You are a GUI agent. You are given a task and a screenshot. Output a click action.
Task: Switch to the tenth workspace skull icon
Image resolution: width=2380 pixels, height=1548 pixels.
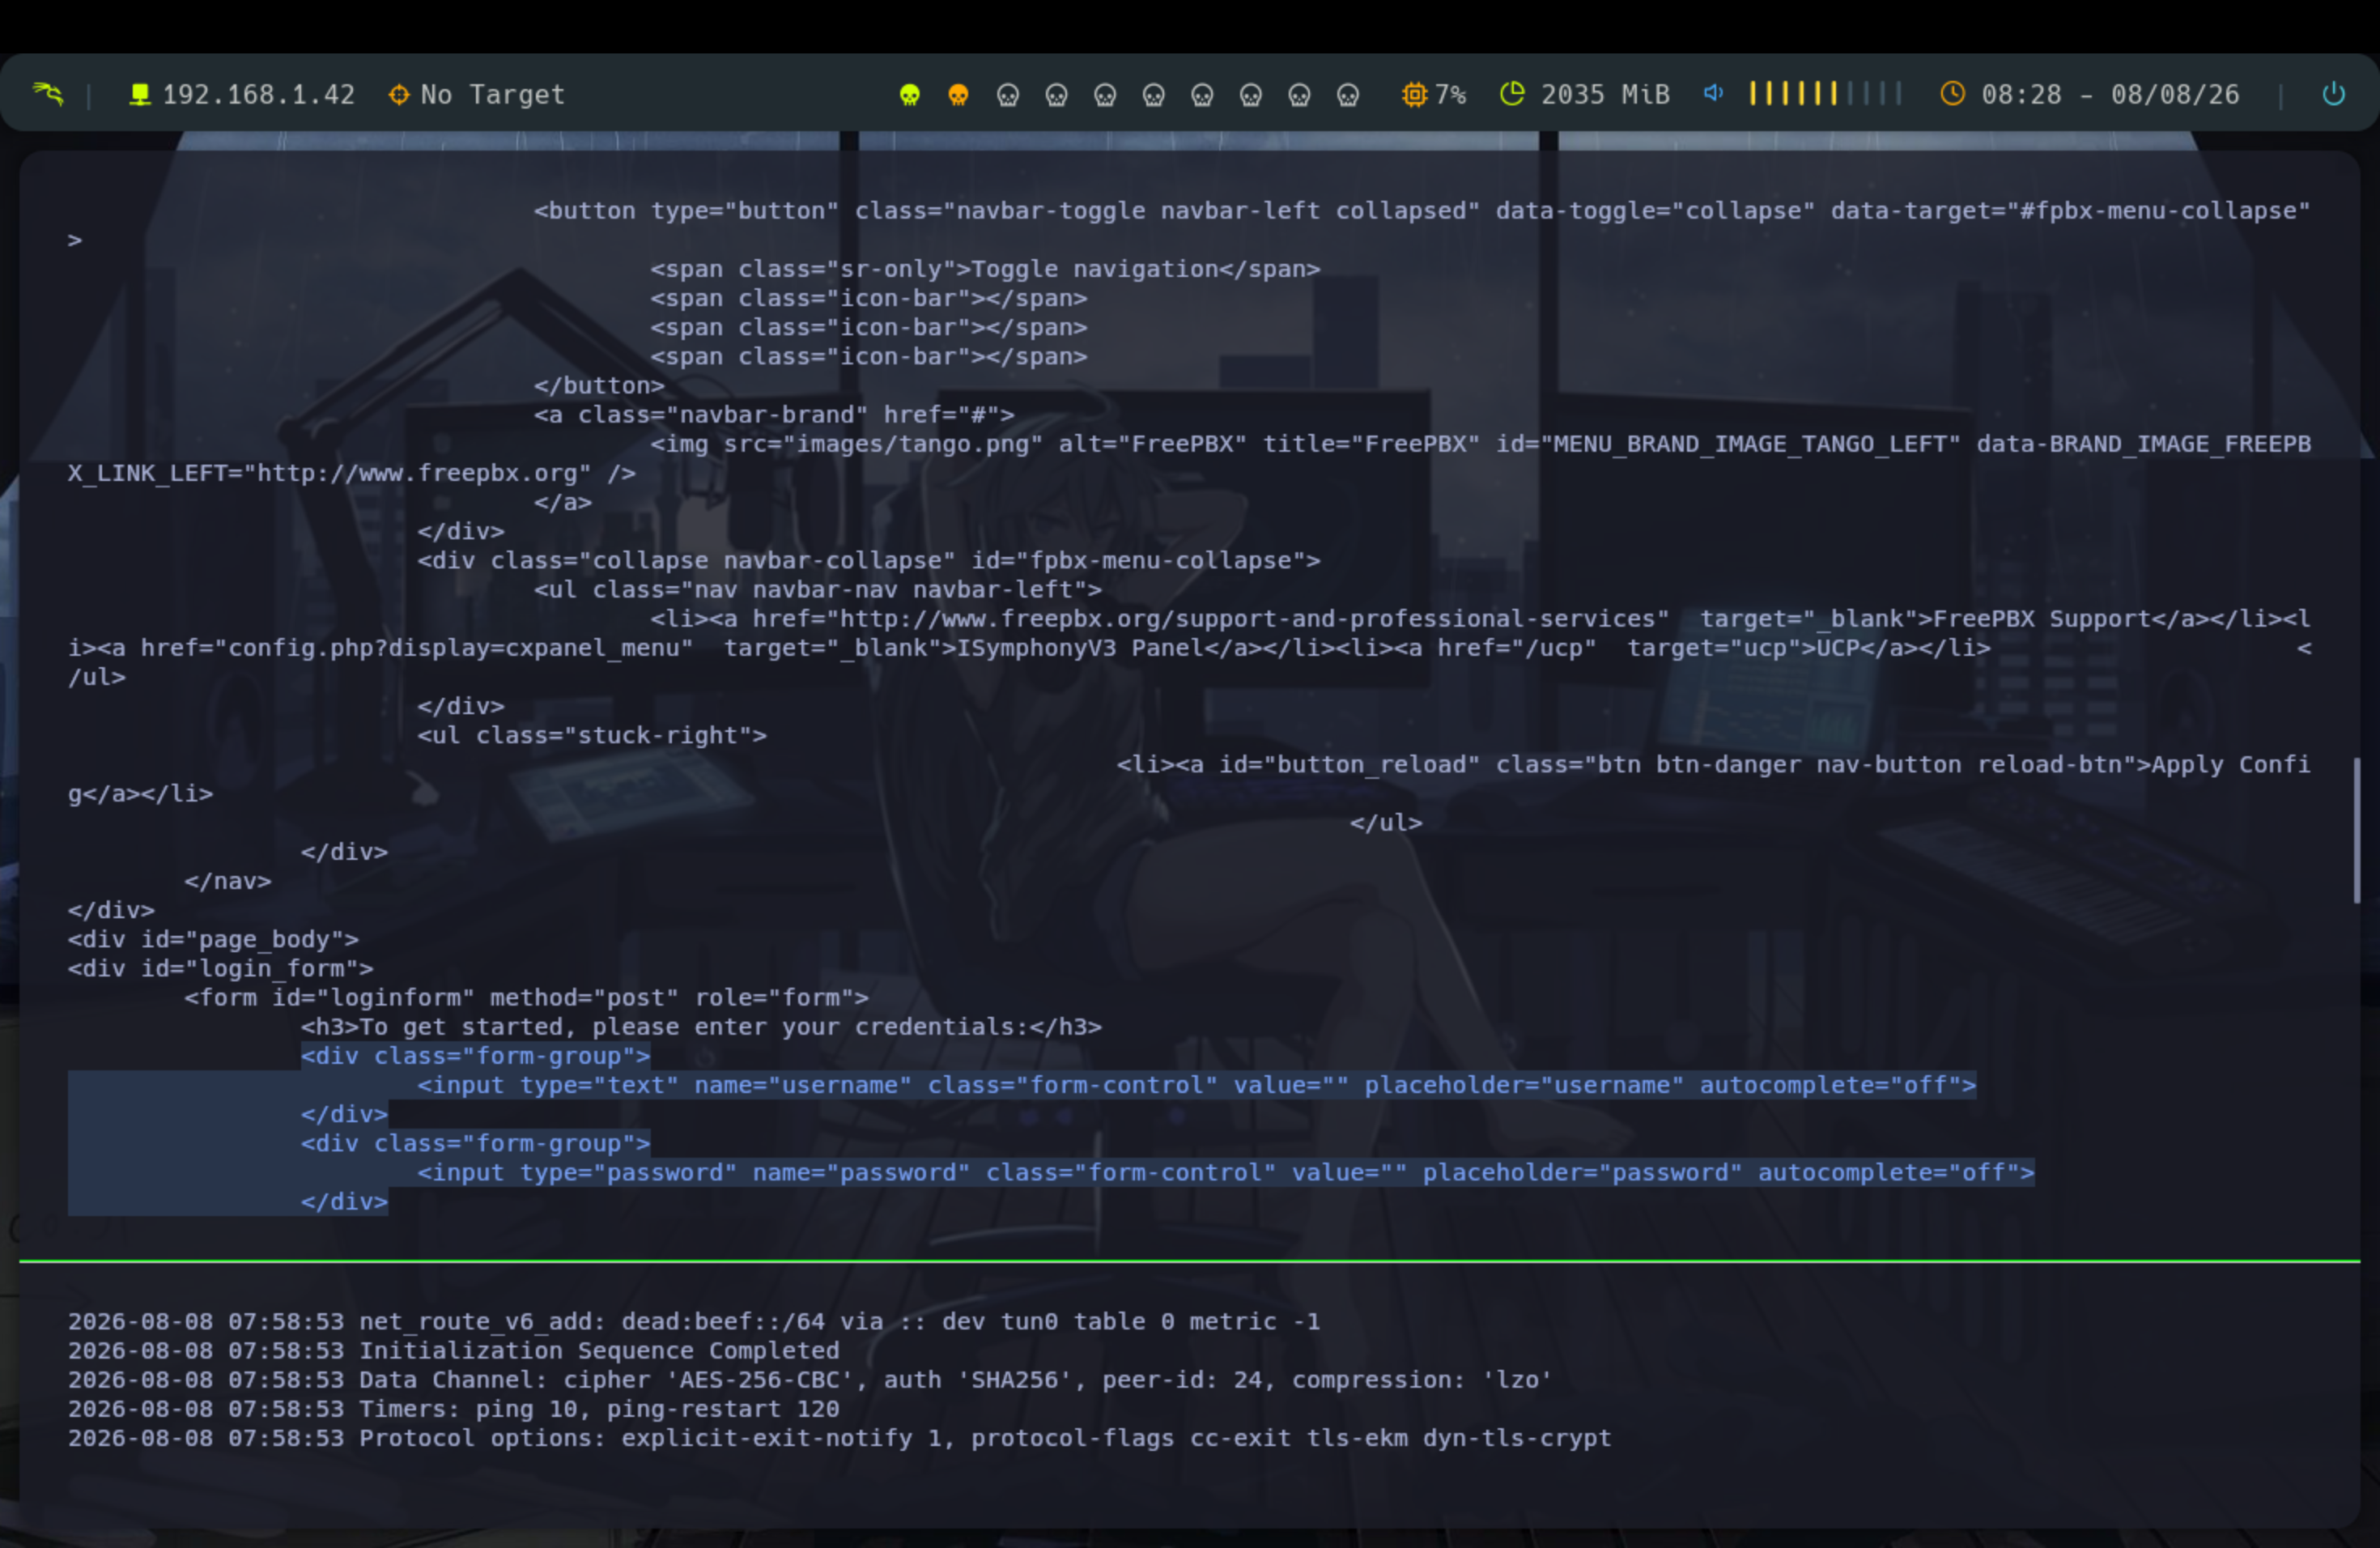[1348, 95]
